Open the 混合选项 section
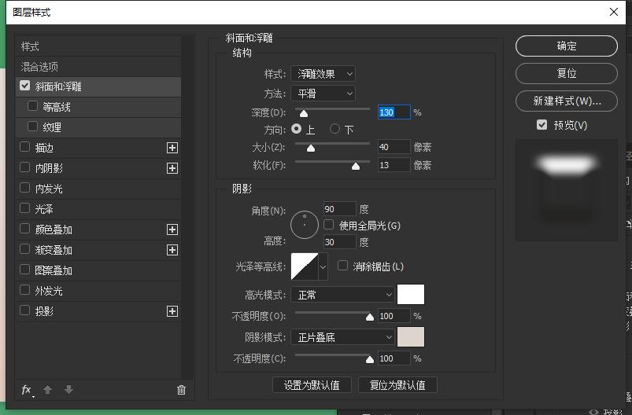The width and height of the screenshot is (632, 415). pyautogui.click(x=98, y=67)
